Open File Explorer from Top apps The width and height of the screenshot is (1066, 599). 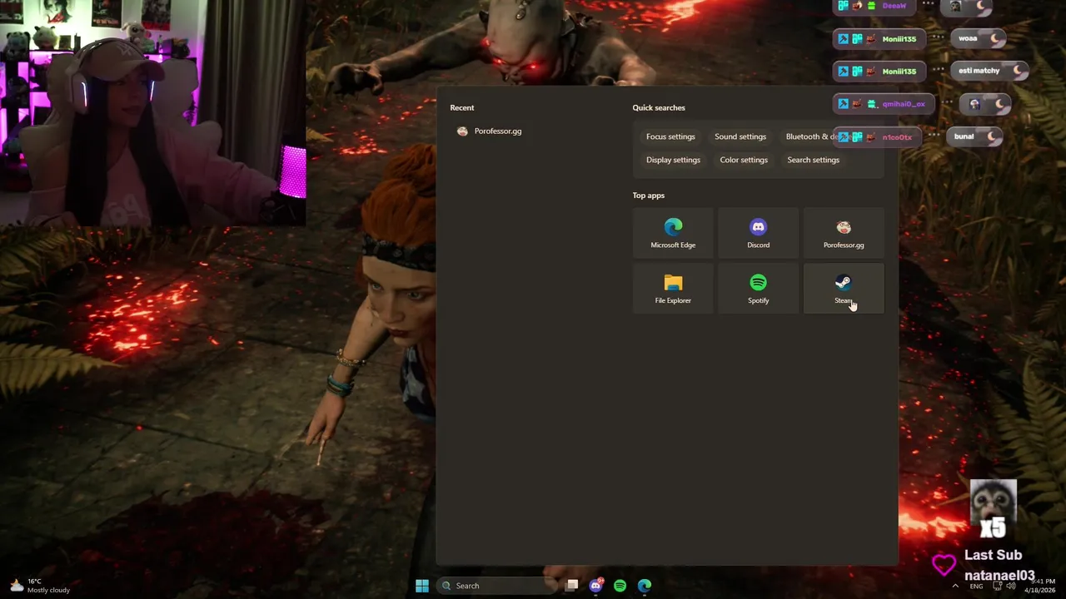(673, 289)
